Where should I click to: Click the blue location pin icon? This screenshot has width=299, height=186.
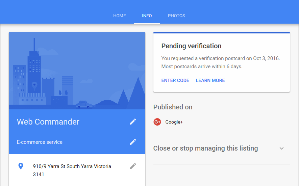point(21,166)
